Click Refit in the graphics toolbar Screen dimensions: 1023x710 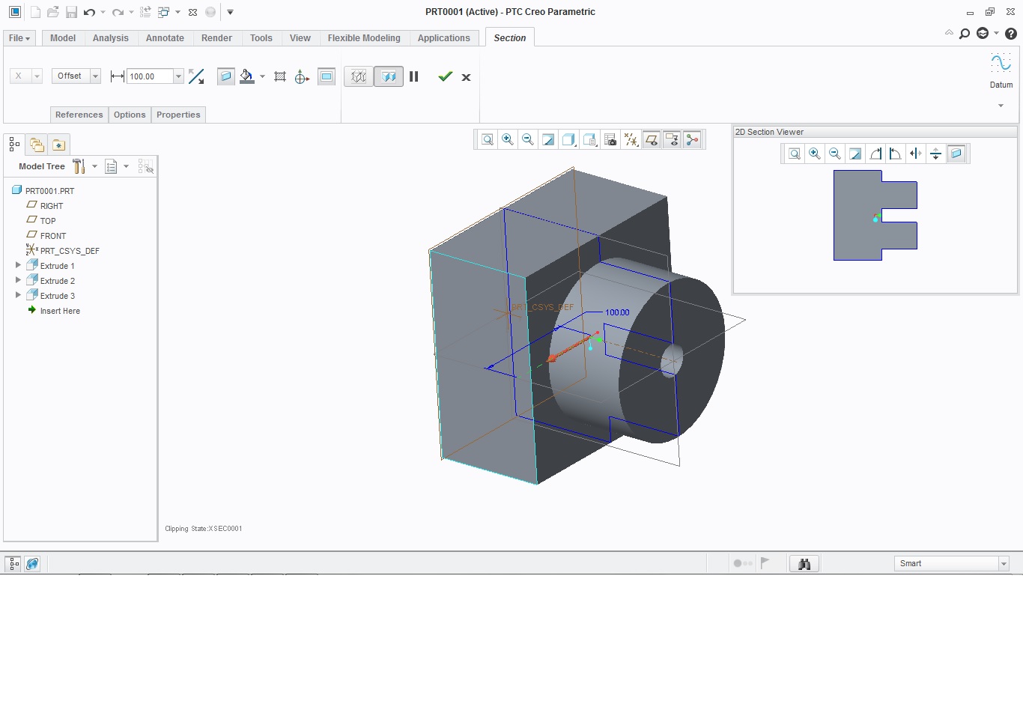(x=488, y=139)
